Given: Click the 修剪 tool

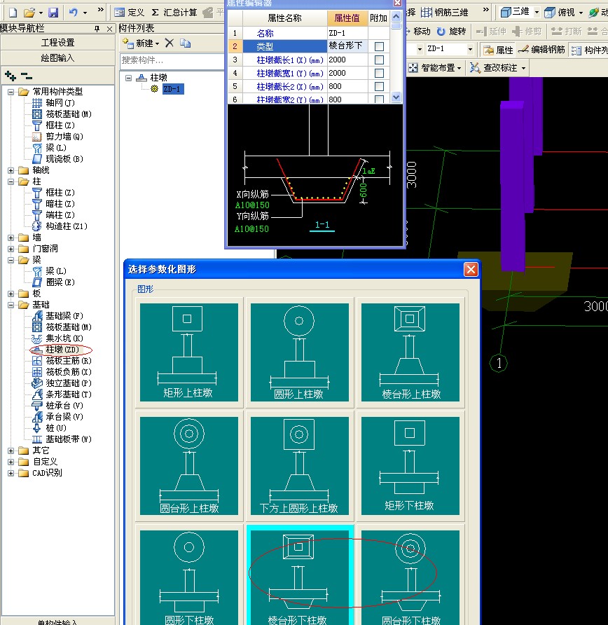Looking at the screenshot, I should coord(527,31).
